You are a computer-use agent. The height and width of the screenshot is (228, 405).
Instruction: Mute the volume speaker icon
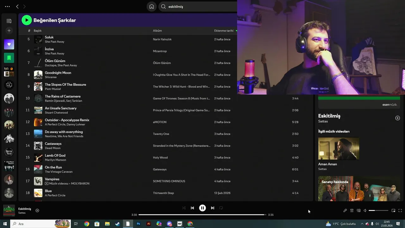365,211
